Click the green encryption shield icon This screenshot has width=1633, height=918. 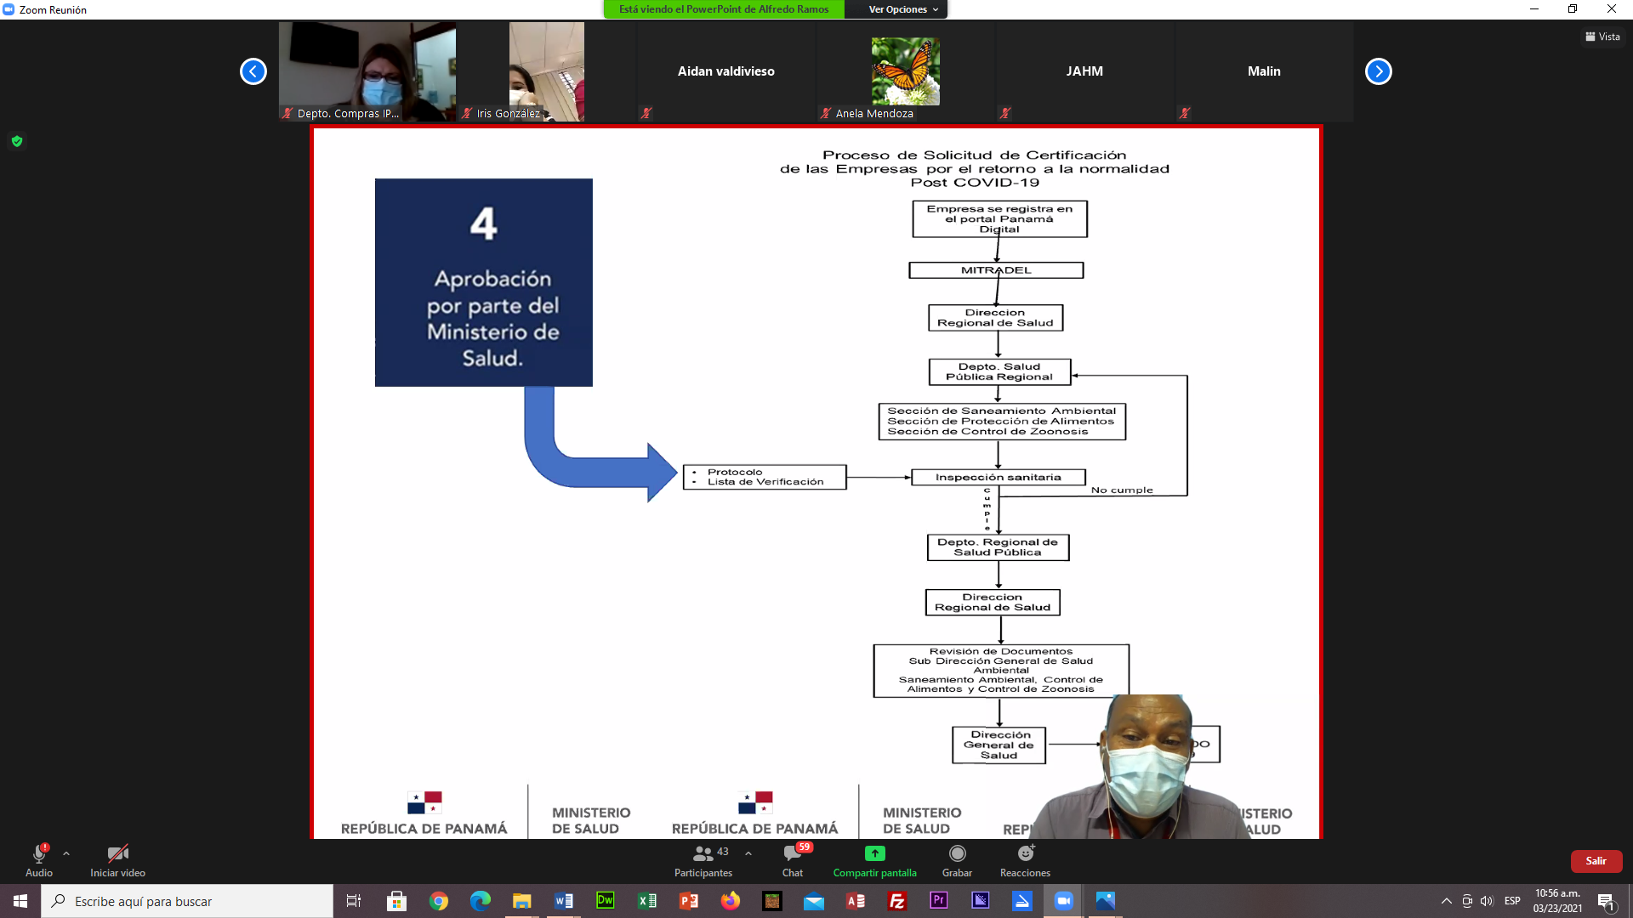tap(17, 141)
